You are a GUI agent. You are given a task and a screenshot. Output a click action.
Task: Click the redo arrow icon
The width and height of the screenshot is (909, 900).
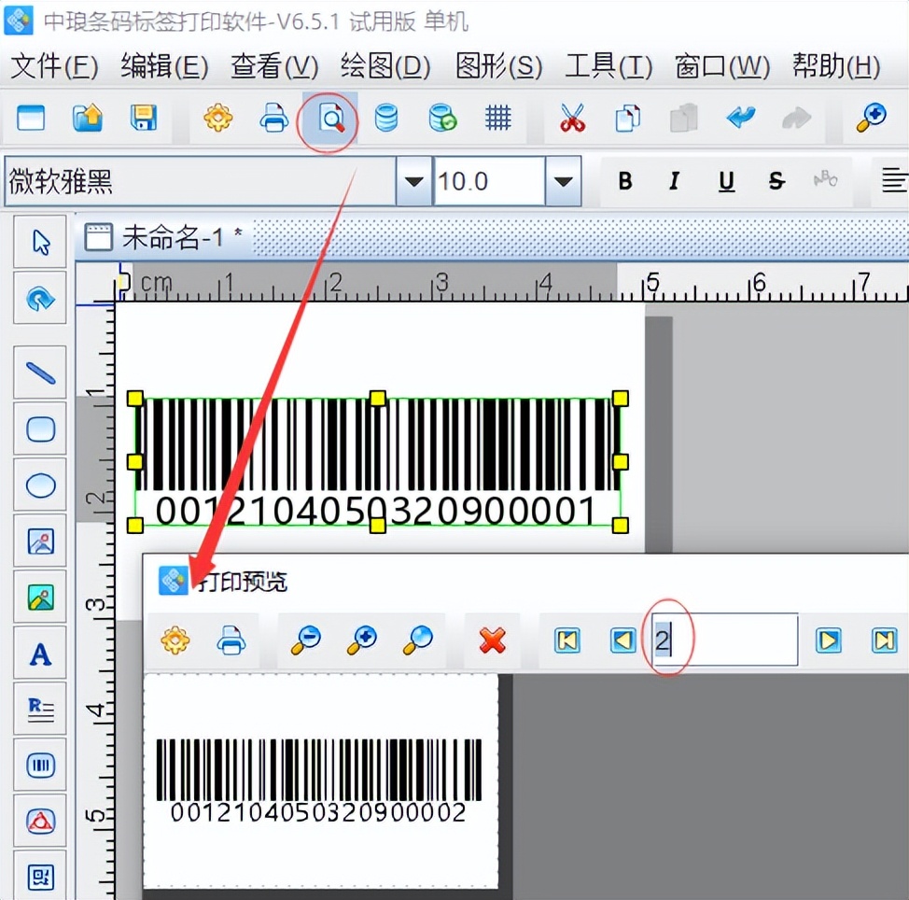[x=796, y=119]
